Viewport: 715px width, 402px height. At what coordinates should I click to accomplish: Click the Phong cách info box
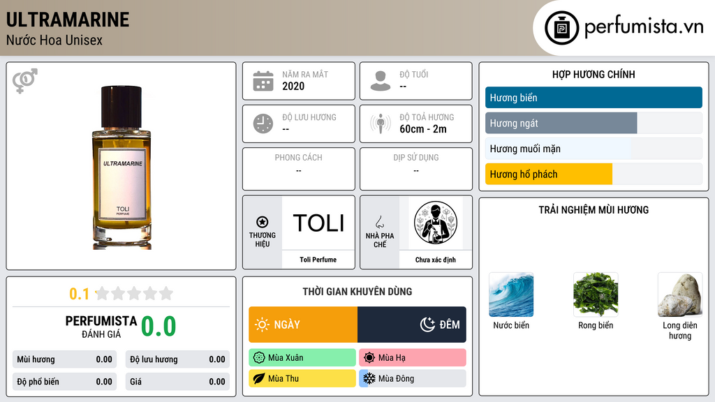299,169
